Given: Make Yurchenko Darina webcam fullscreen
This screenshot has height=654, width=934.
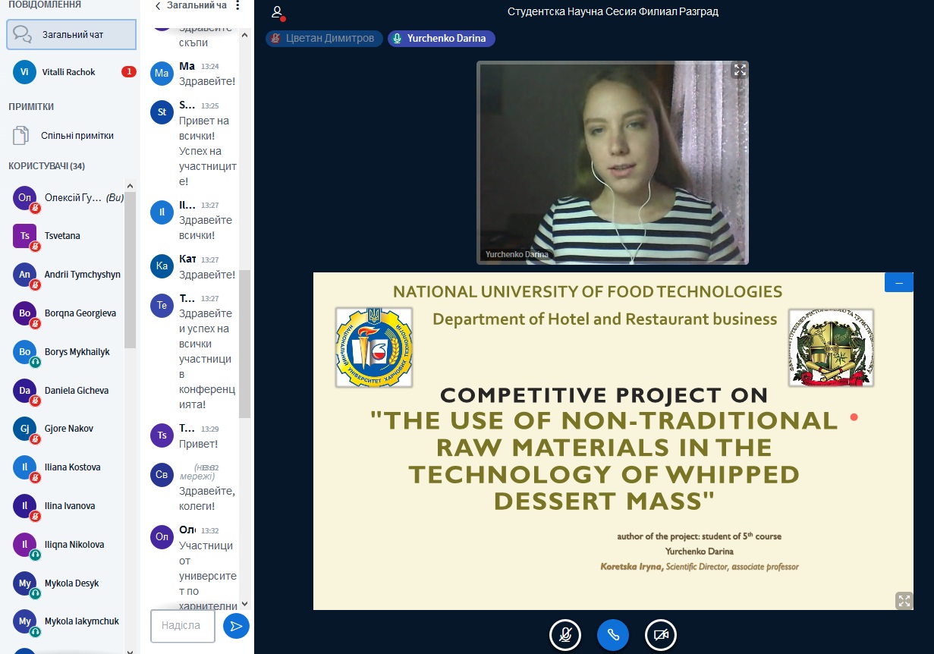Looking at the screenshot, I should (x=739, y=71).
